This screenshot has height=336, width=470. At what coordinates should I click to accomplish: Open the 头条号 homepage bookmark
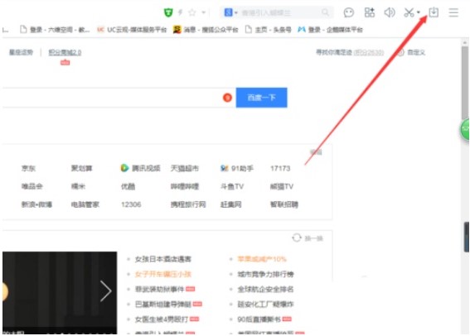tap(269, 30)
